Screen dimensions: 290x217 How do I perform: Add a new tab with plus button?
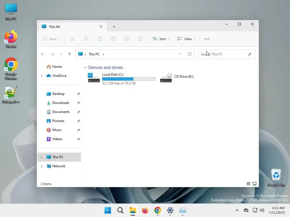click(114, 27)
